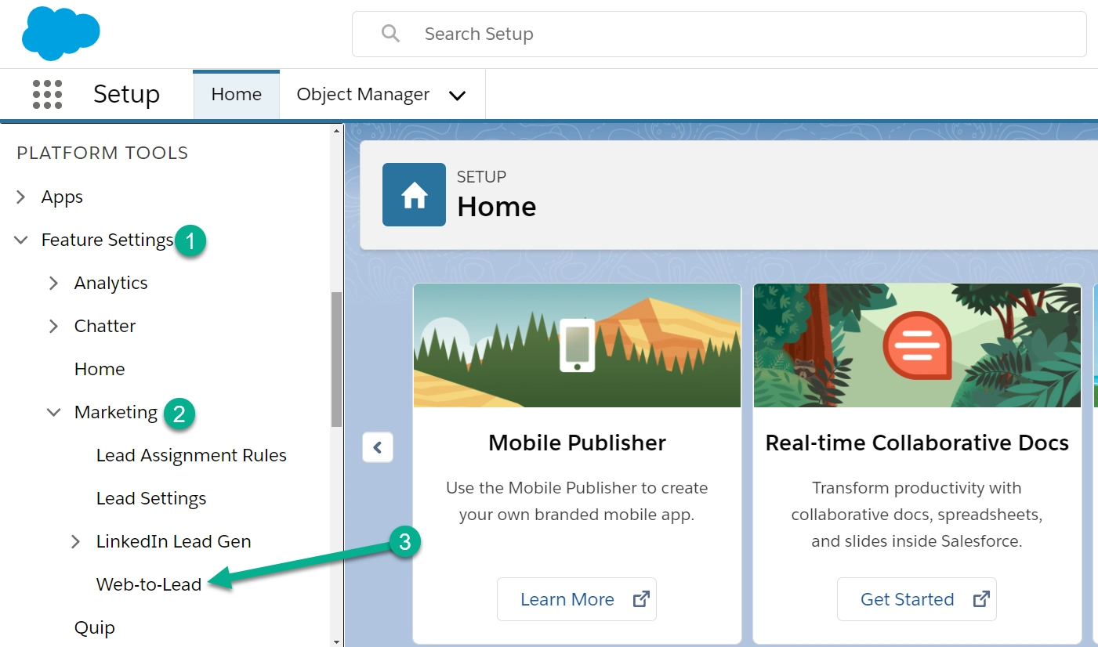Open the Object Manager tab
The width and height of the screenshot is (1098, 647).
pyautogui.click(x=363, y=94)
